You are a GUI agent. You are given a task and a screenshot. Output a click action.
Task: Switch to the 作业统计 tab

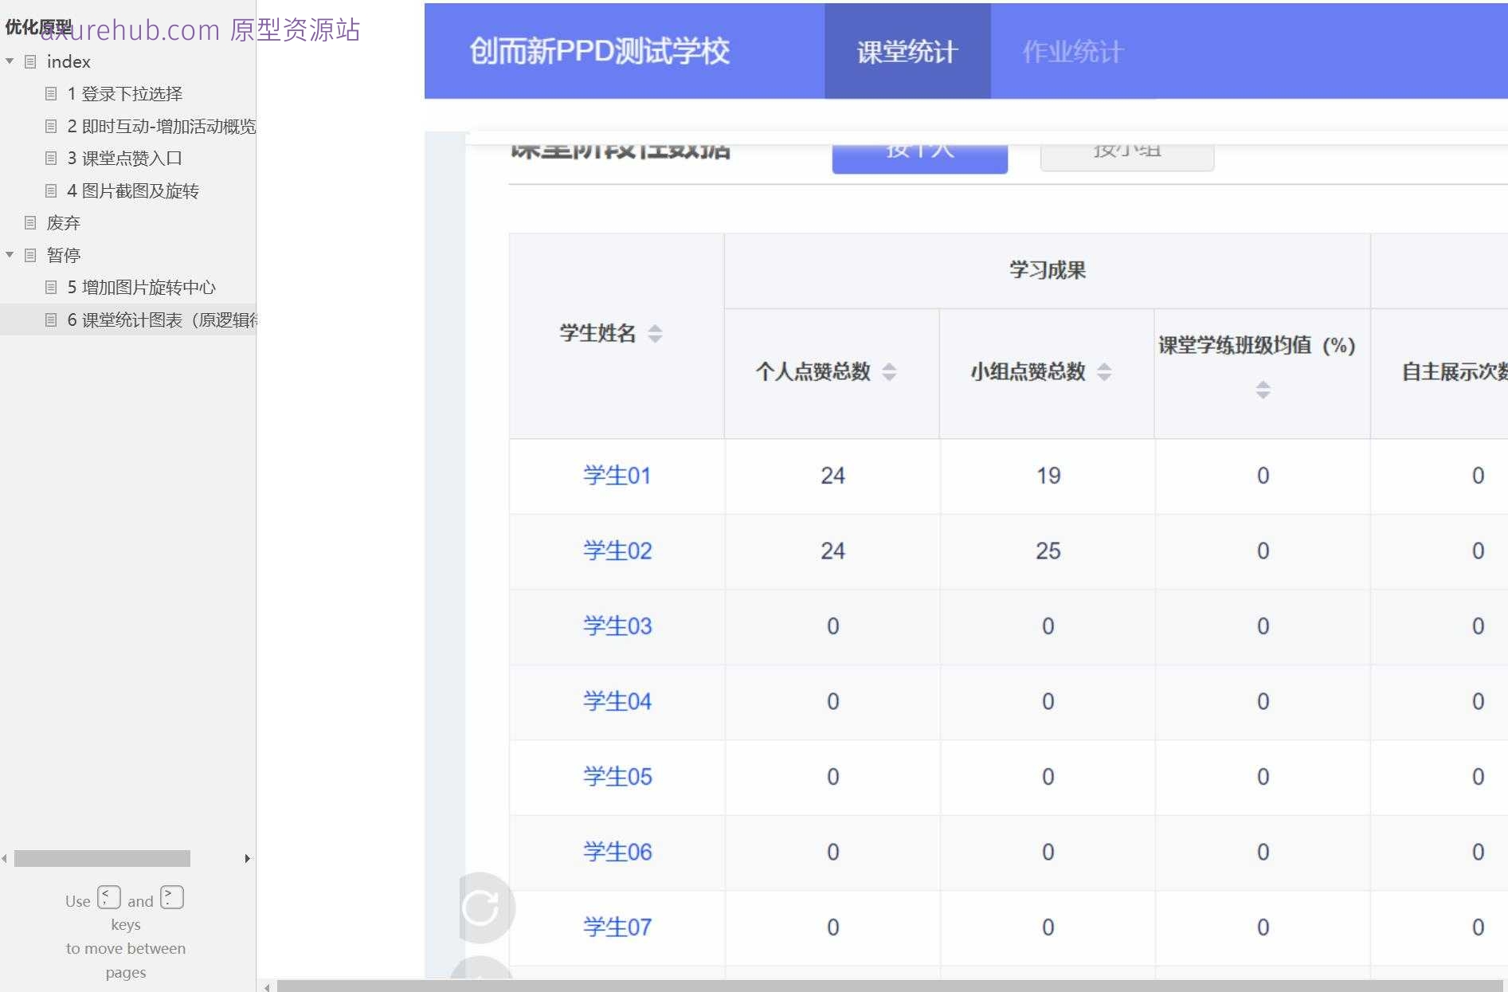[1071, 52]
